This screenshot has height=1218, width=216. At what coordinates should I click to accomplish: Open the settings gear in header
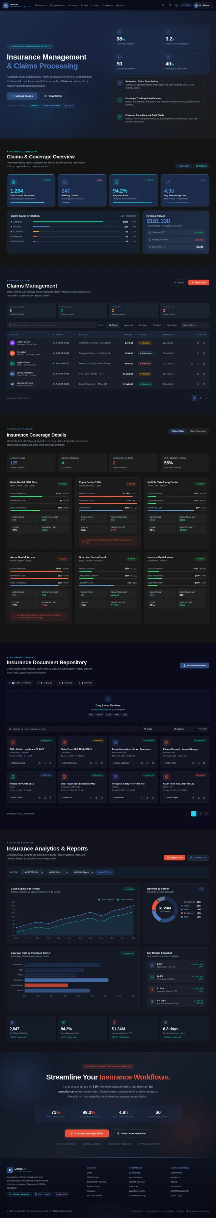[177, 5]
